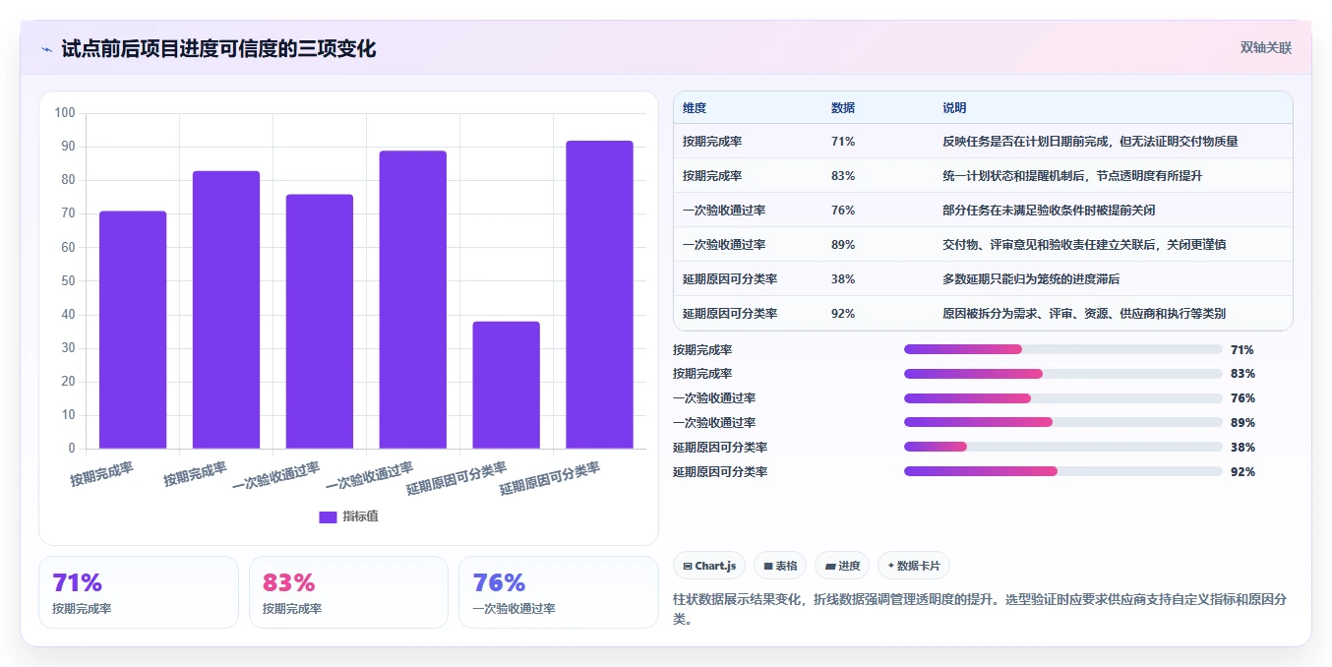Click the 进度 tag chip

pyautogui.click(x=842, y=566)
